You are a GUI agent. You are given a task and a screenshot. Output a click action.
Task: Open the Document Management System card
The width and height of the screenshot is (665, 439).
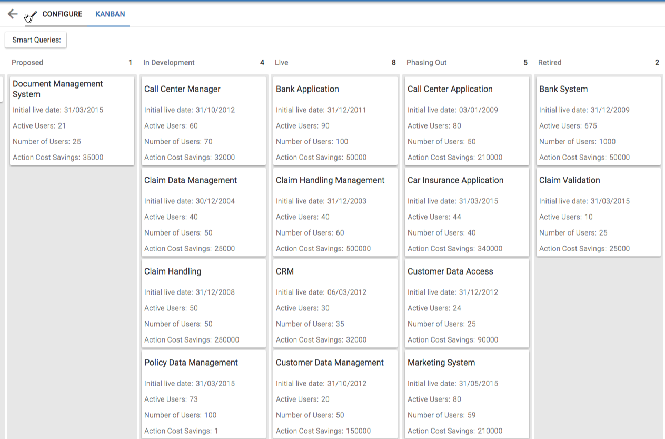[x=72, y=121]
